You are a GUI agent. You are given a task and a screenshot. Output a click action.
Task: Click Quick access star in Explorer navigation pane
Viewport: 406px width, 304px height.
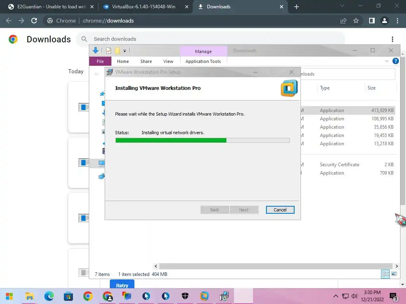pyautogui.click(x=102, y=93)
